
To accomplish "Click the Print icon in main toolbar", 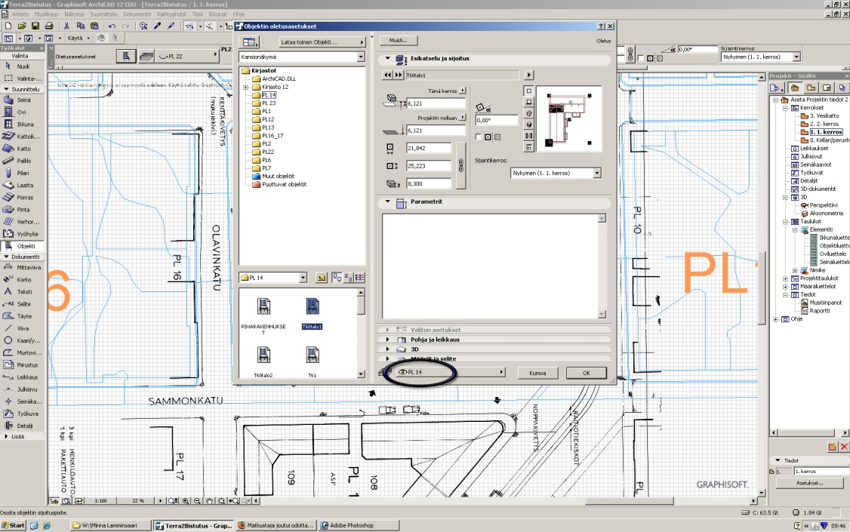I will point(49,26).
